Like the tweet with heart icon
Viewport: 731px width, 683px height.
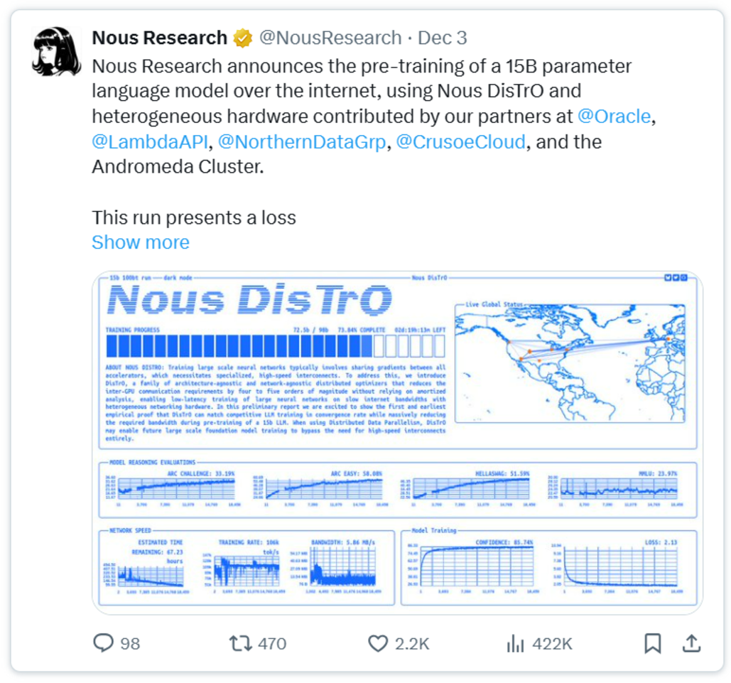(378, 643)
